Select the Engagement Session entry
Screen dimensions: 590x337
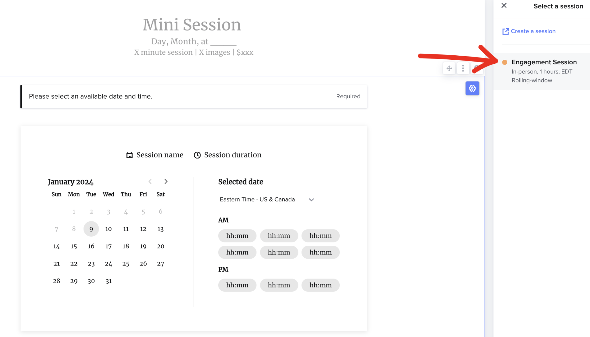(542, 71)
